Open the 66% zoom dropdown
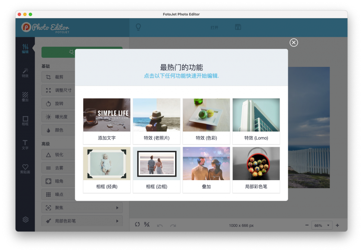 pos(322,225)
